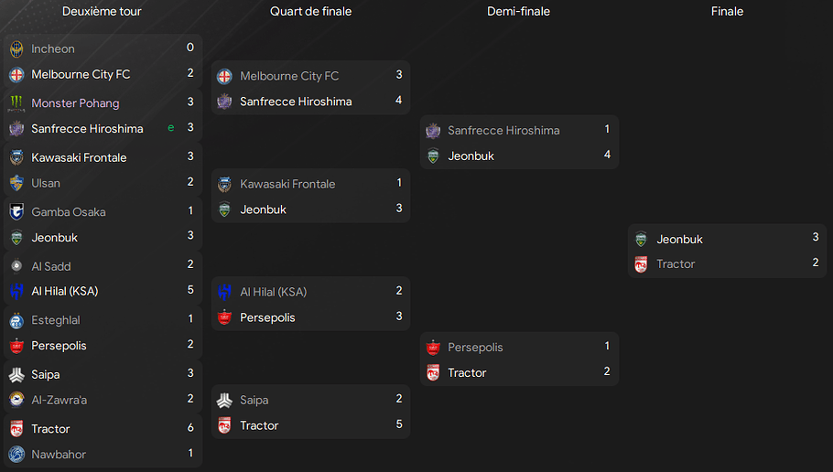
Task: Click the Incheon club crest
Action: point(16,48)
